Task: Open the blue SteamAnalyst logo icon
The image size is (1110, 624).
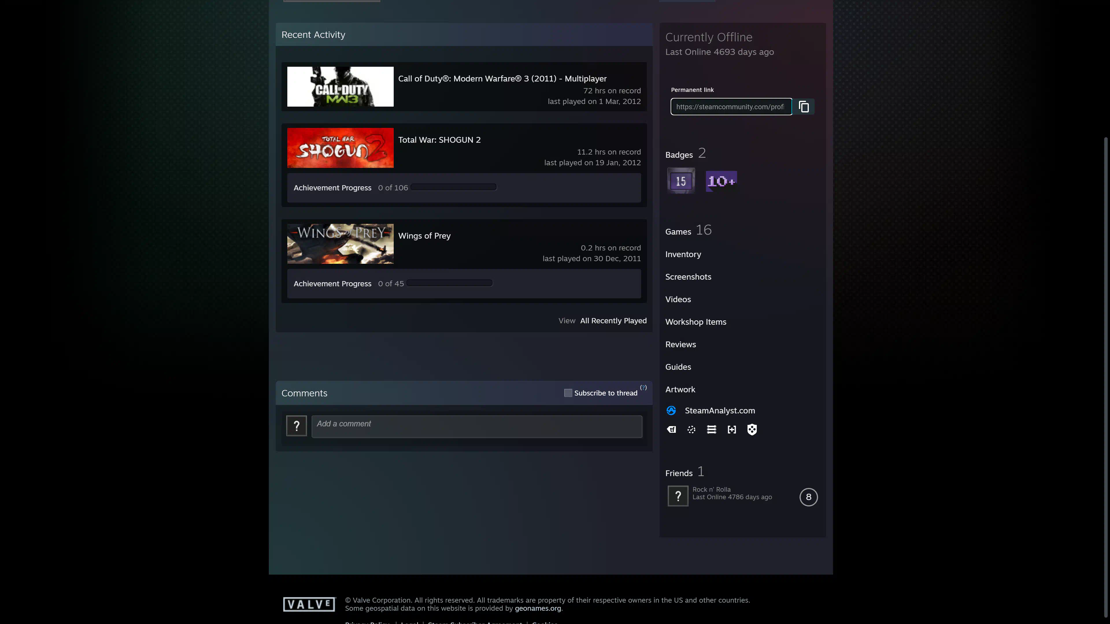Action: pos(671,411)
